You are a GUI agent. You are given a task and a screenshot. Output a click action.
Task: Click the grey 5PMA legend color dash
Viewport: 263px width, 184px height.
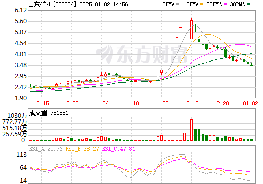(x=178, y=4)
